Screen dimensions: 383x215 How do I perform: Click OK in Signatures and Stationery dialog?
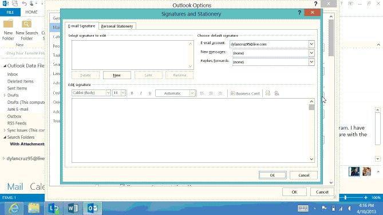coord(273,175)
